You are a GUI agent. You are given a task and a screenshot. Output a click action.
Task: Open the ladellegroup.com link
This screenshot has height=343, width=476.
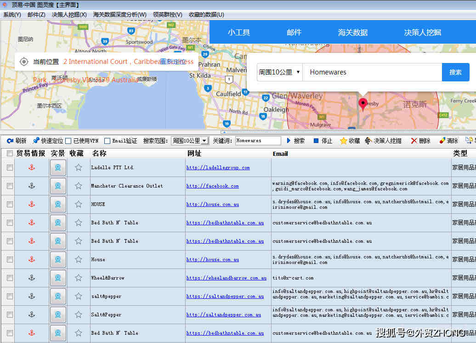pos(218,167)
